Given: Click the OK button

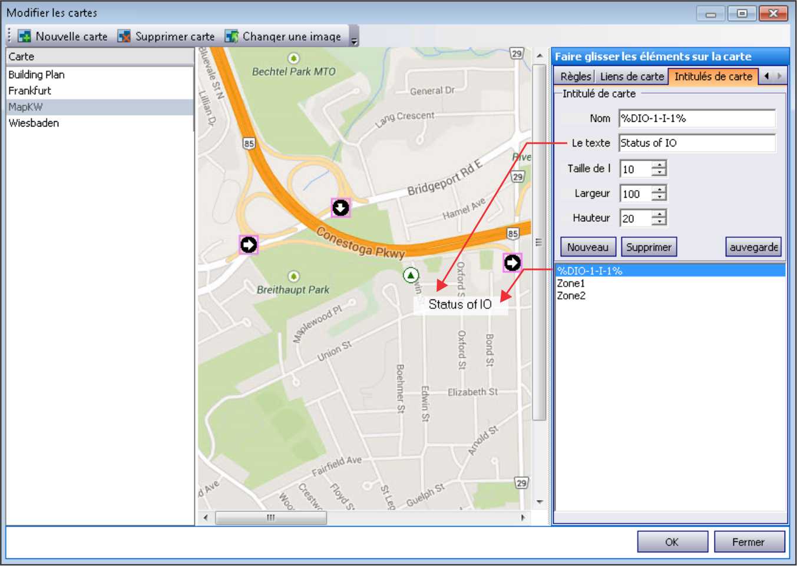Looking at the screenshot, I should [672, 542].
